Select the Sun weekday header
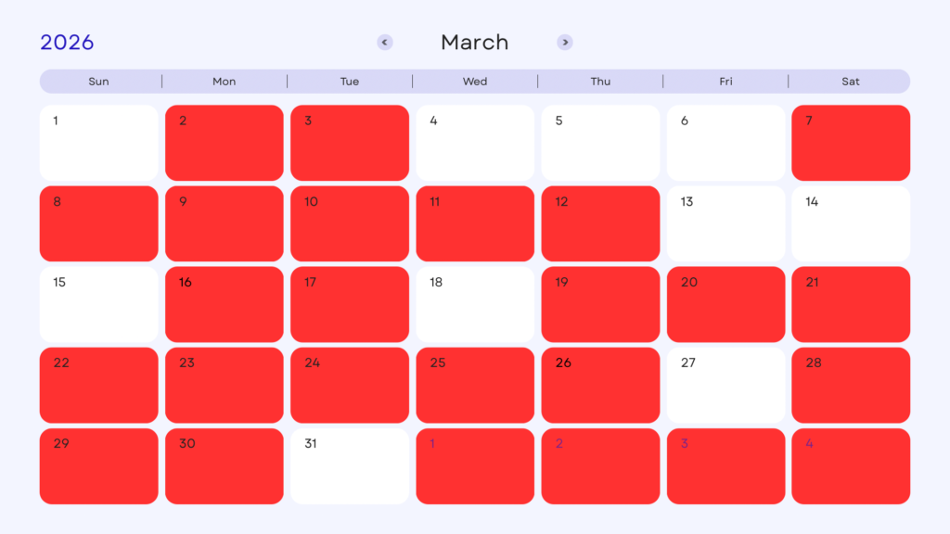The height and width of the screenshot is (534, 950). (x=98, y=82)
